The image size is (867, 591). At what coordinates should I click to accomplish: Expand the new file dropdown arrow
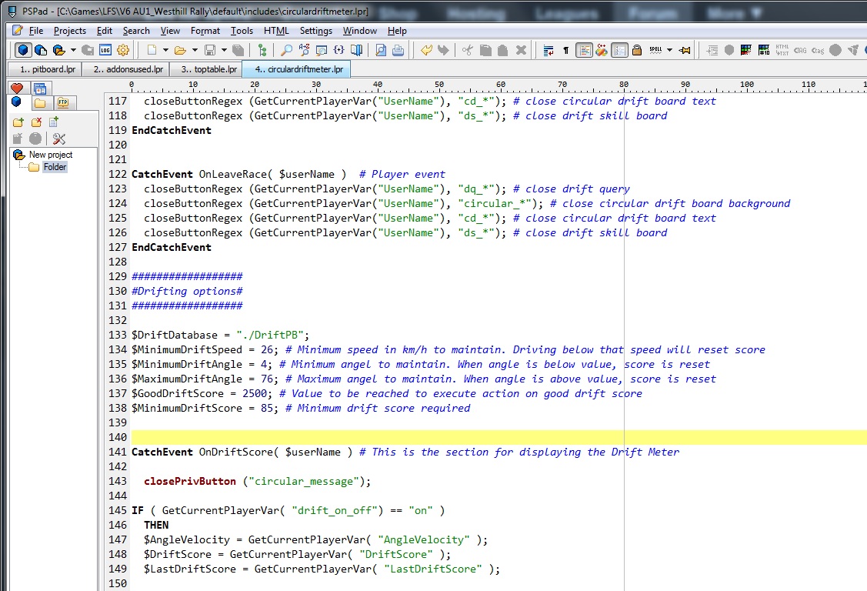click(x=165, y=50)
